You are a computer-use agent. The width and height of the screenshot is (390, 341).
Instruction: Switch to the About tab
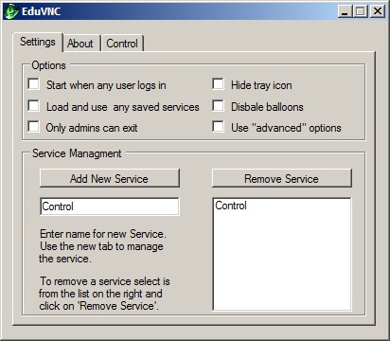80,44
